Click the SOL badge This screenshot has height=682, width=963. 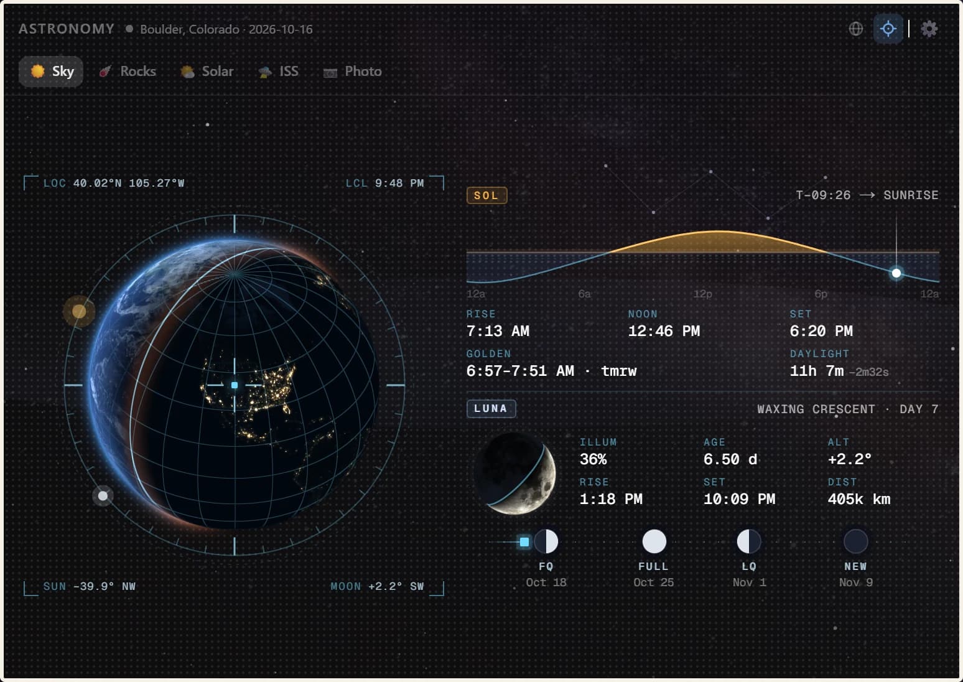point(486,195)
